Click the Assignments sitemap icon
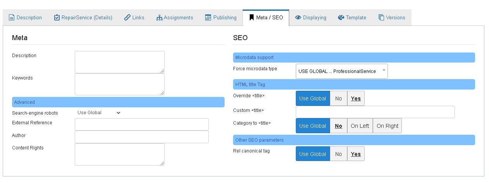 click(159, 17)
